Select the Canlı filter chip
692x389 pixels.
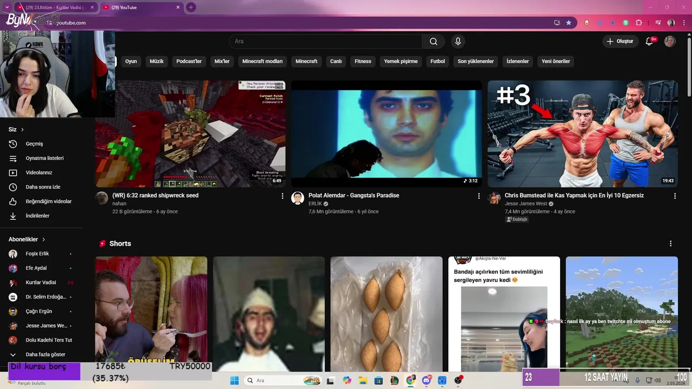tap(336, 62)
